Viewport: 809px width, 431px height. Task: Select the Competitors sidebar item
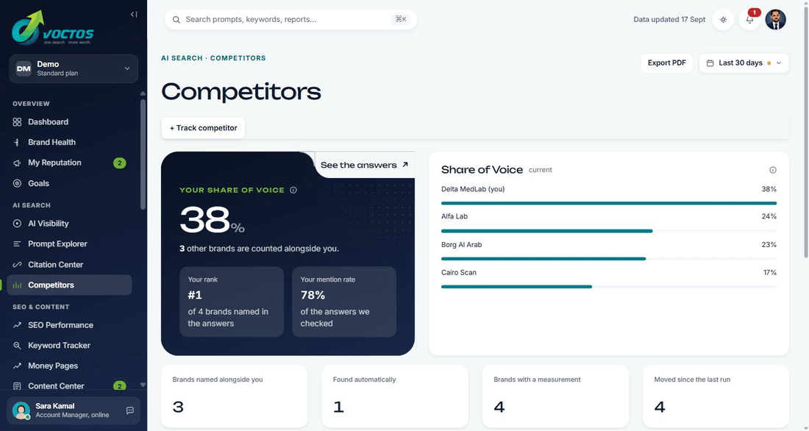pos(69,285)
